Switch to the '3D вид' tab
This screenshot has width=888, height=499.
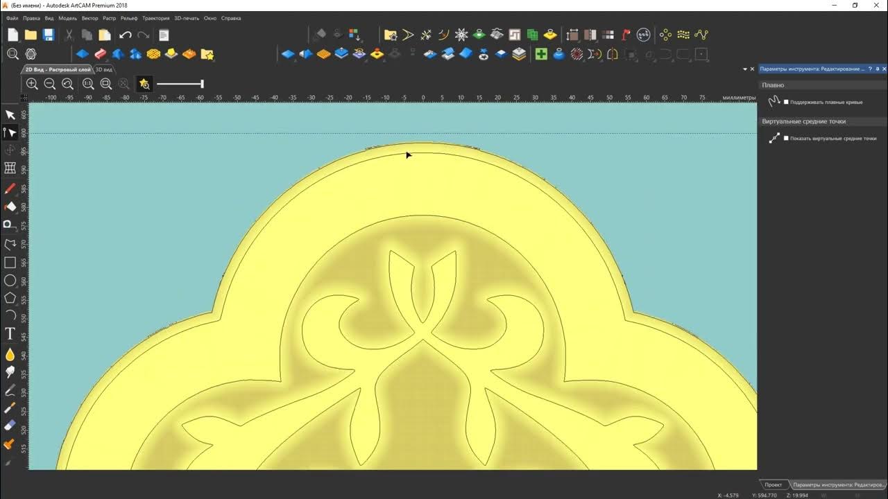pyautogui.click(x=103, y=69)
